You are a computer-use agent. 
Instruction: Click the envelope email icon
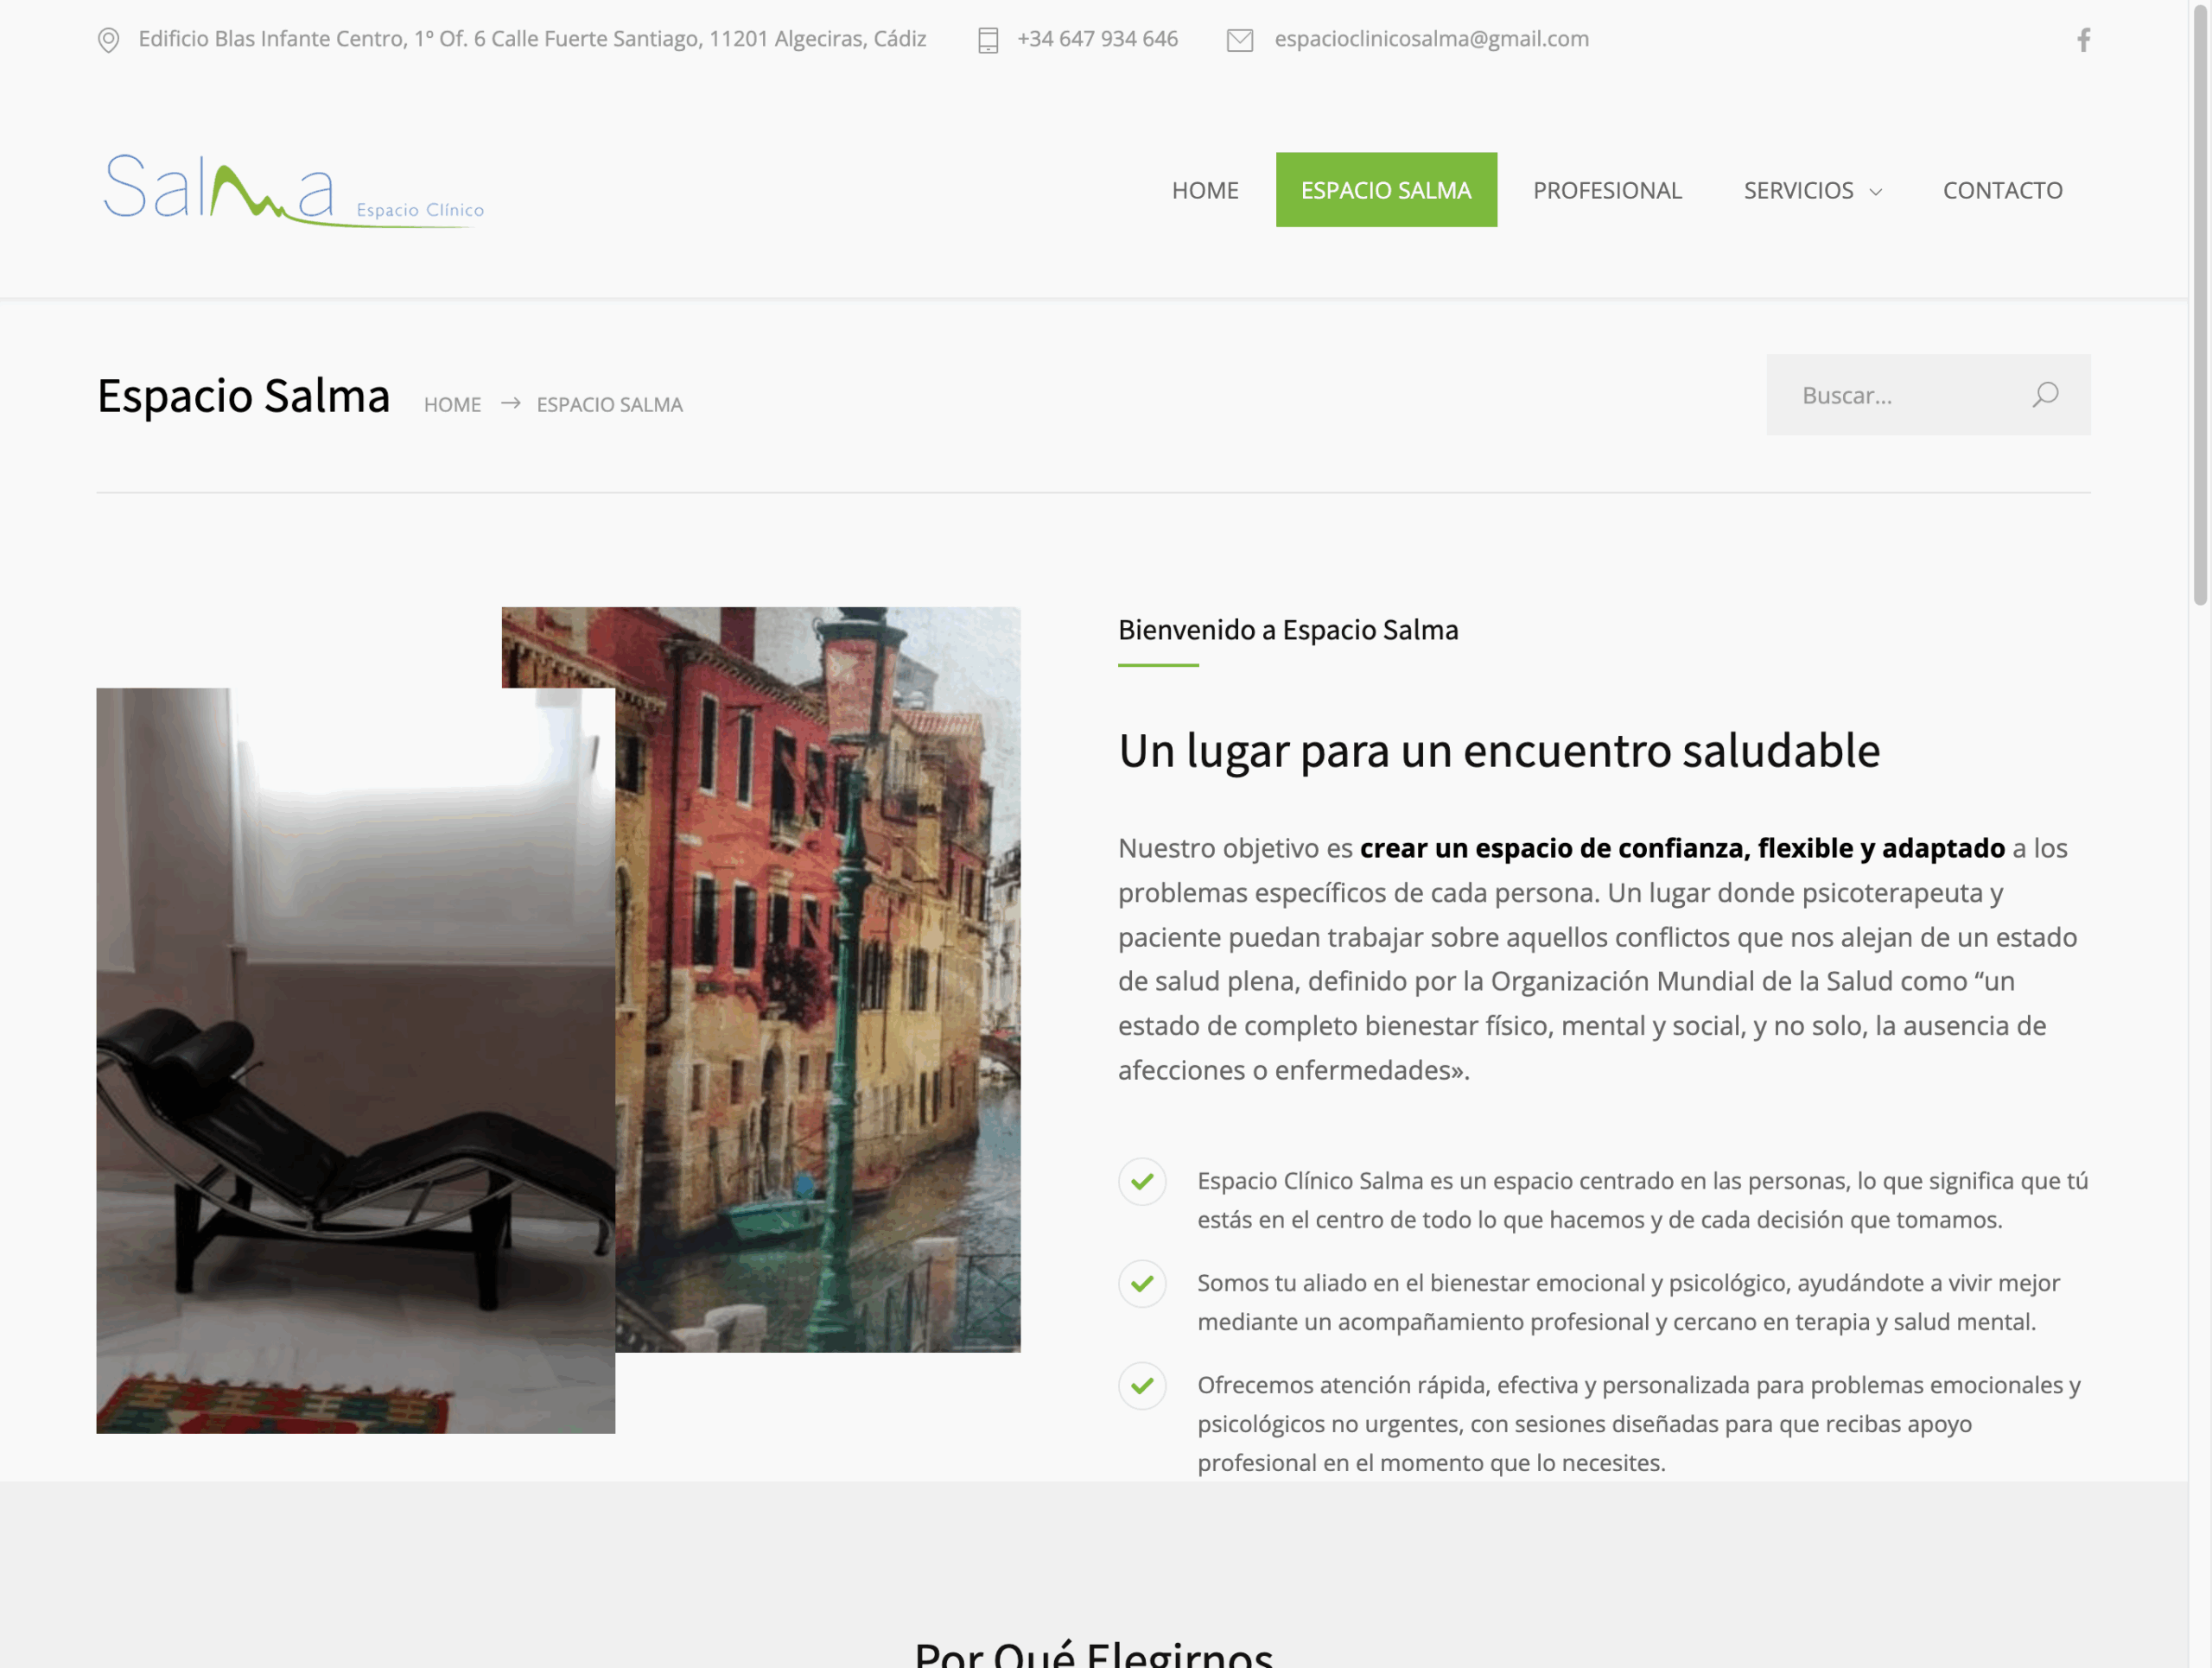point(1240,40)
